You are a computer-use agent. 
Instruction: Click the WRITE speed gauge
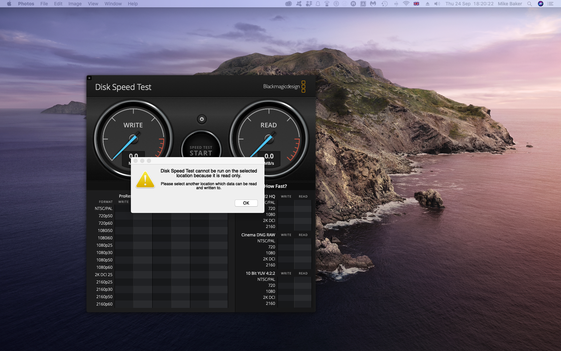(x=133, y=138)
